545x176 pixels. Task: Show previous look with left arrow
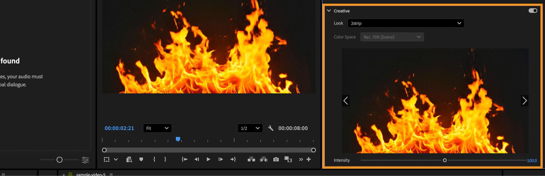(x=346, y=101)
